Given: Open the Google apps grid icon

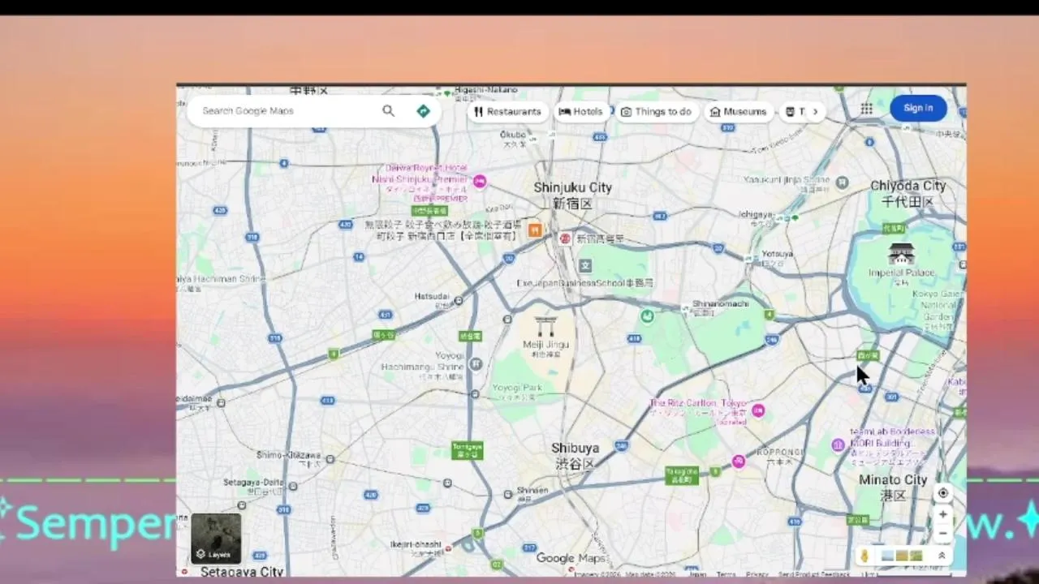Looking at the screenshot, I should coord(867,109).
